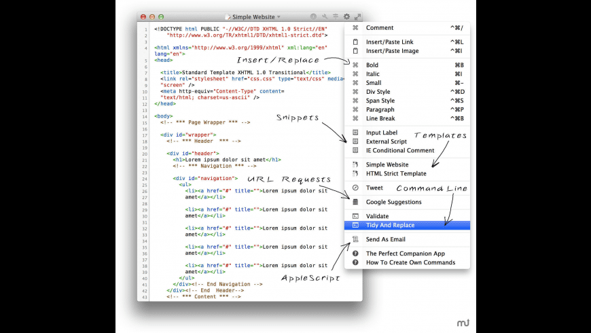The height and width of the screenshot is (333, 591).
Task: Choose the Small command
Action: (407, 83)
